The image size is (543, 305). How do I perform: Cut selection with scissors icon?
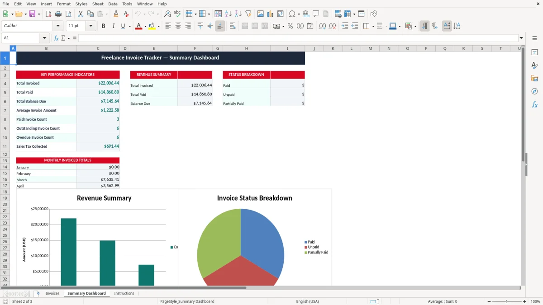click(80, 14)
